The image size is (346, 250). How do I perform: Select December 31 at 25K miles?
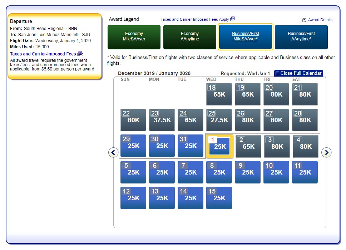(x=191, y=146)
